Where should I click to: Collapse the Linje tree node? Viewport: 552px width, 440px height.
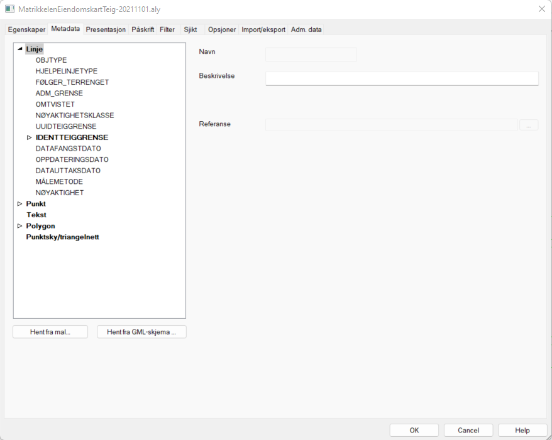point(20,49)
